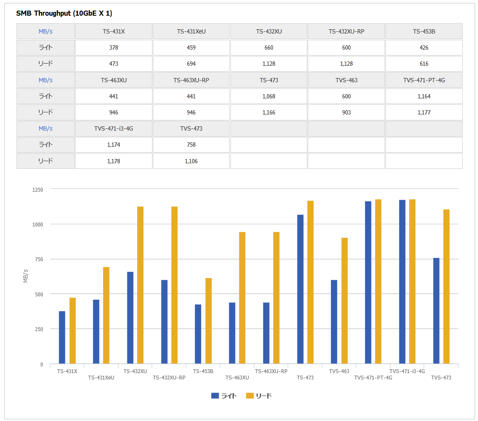Select the TS-453B table header cell
This screenshot has width=478, height=421.
point(424,31)
